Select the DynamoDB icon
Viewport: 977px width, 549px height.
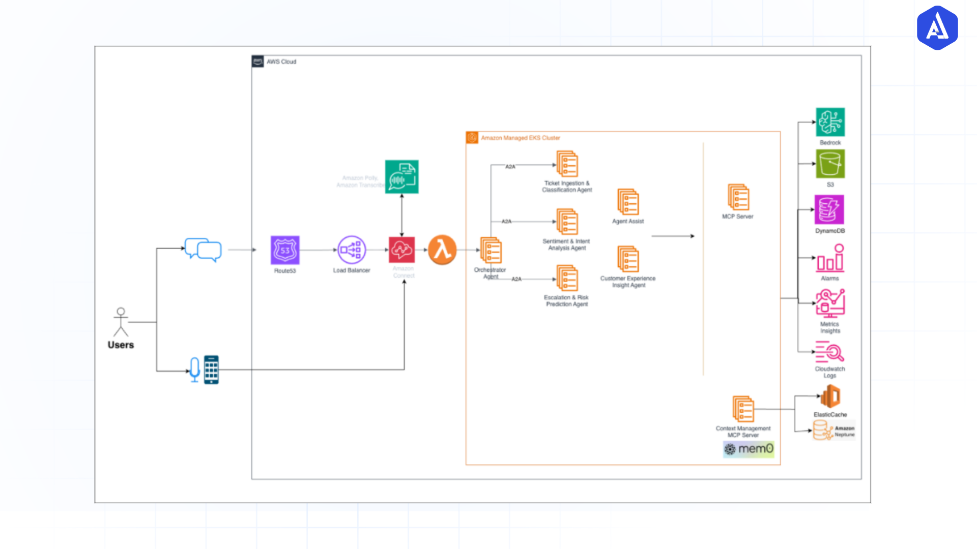pyautogui.click(x=829, y=209)
